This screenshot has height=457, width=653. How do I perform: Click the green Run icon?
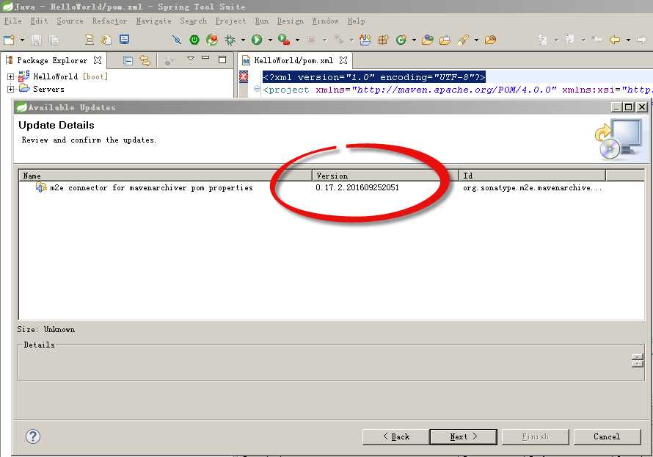(257, 40)
